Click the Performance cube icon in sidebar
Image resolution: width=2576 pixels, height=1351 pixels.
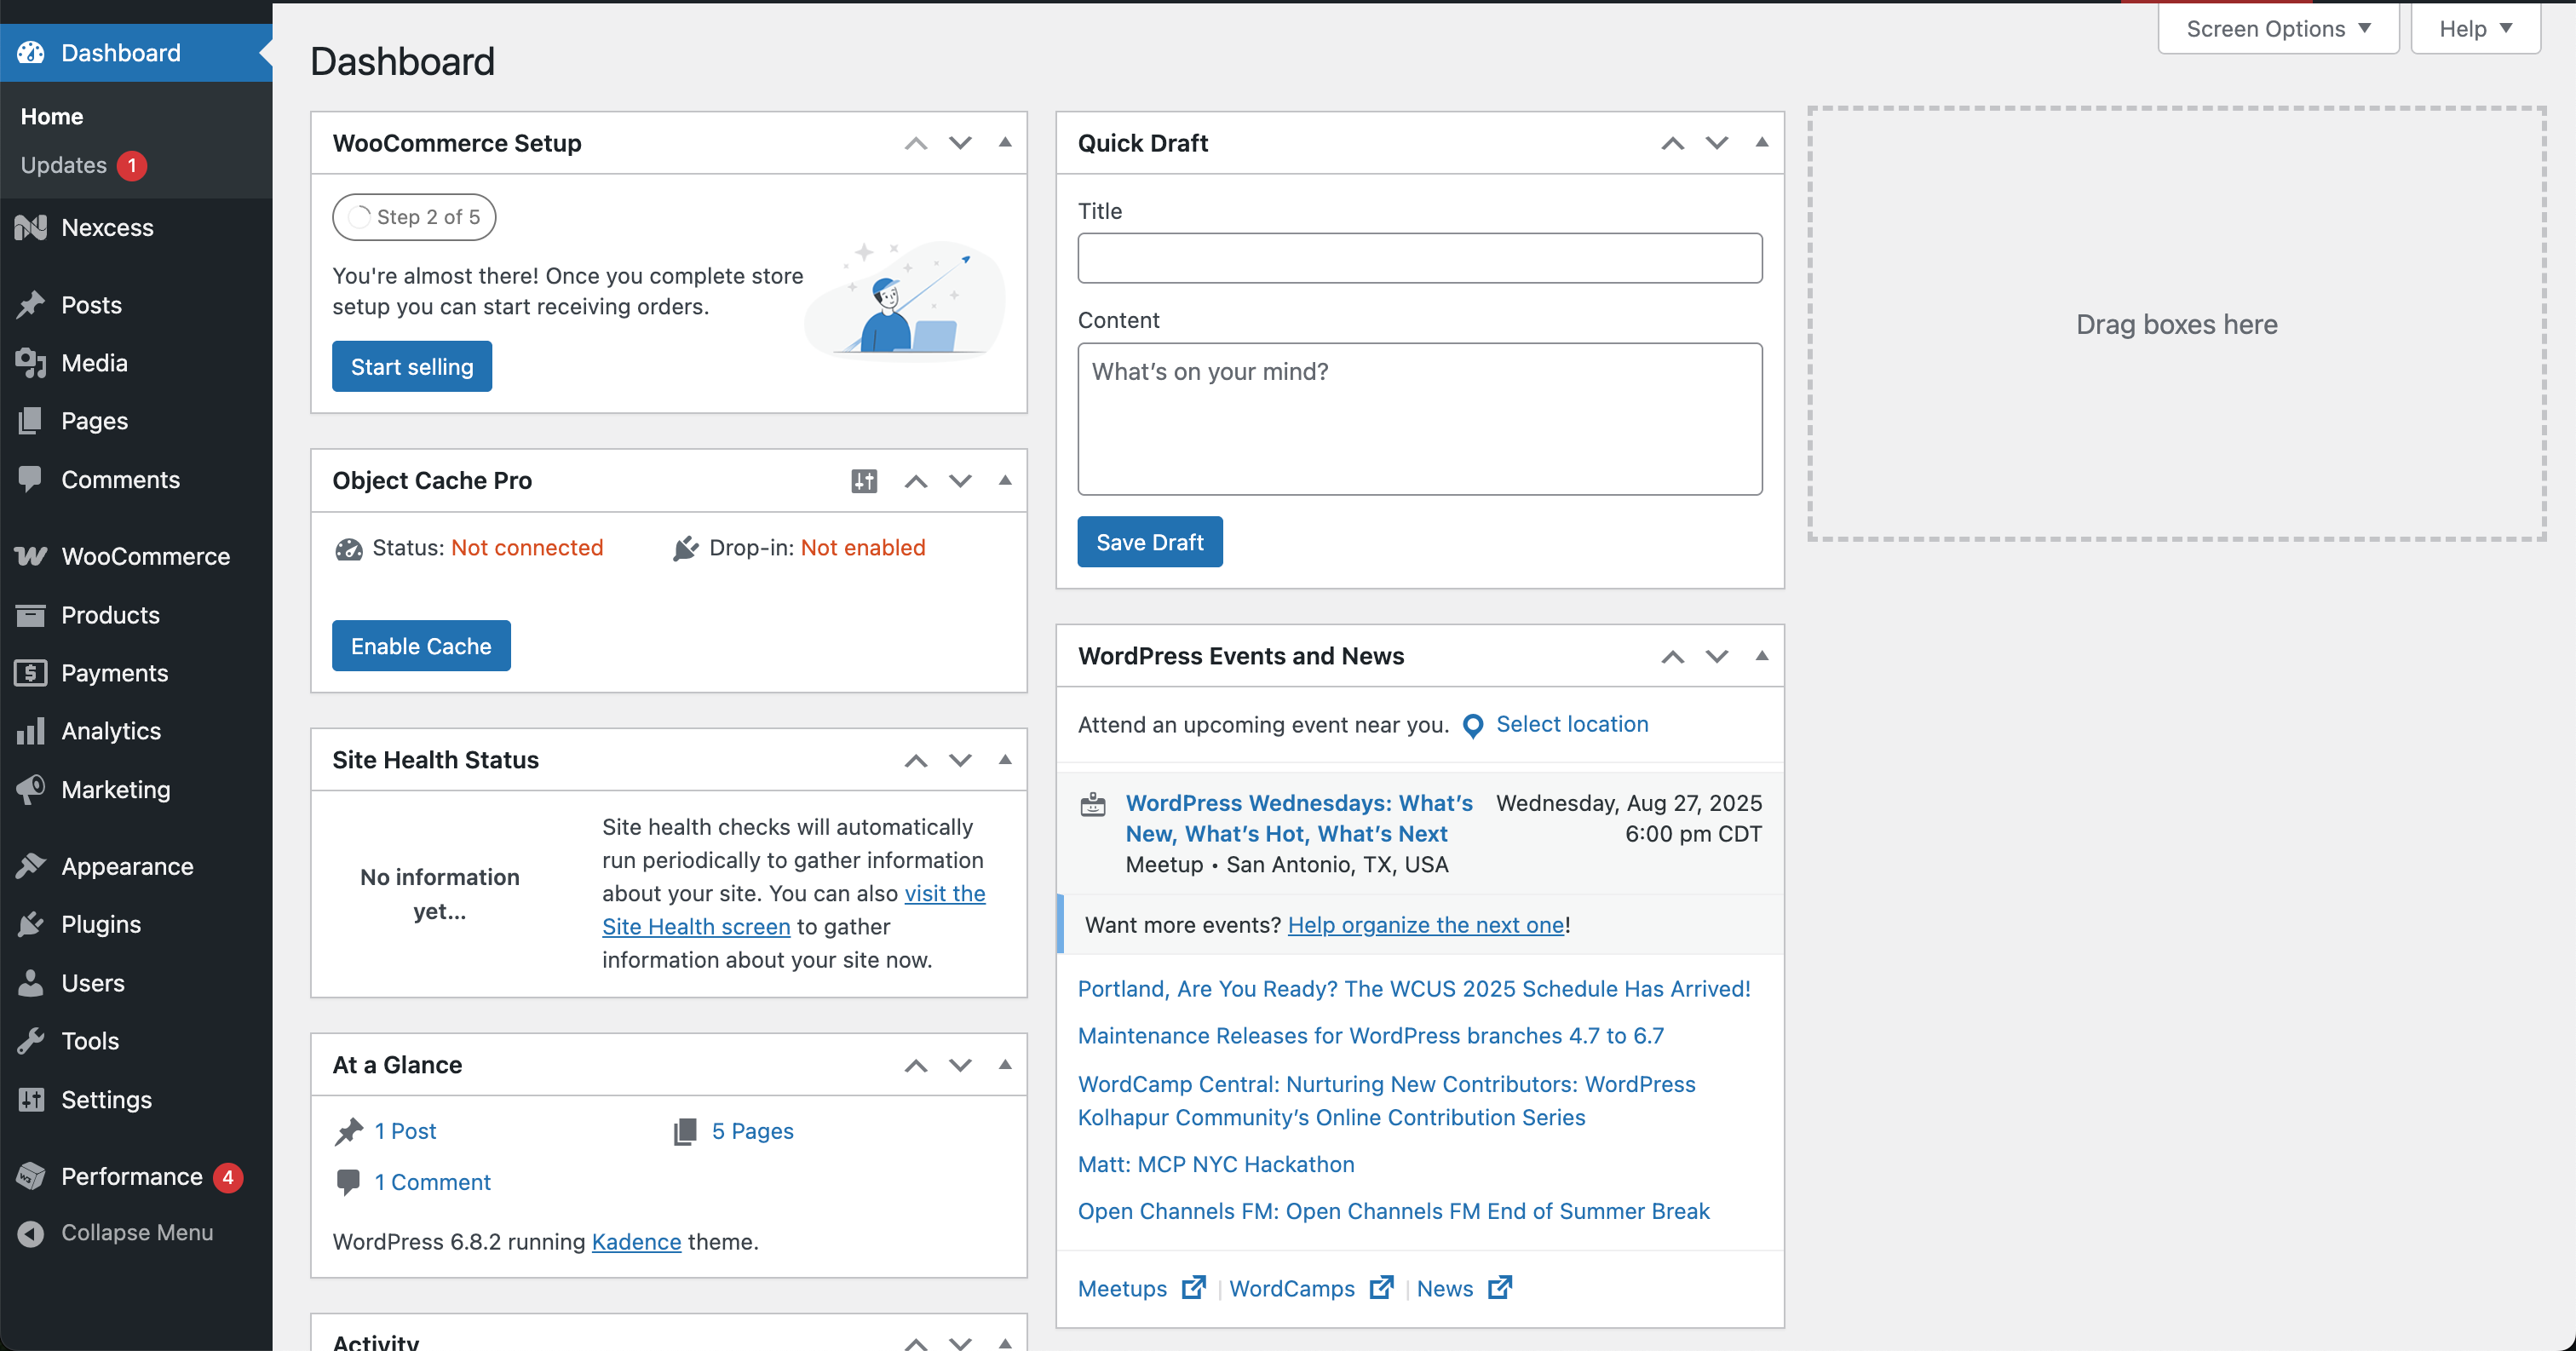pyautogui.click(x=31, y=1176)
